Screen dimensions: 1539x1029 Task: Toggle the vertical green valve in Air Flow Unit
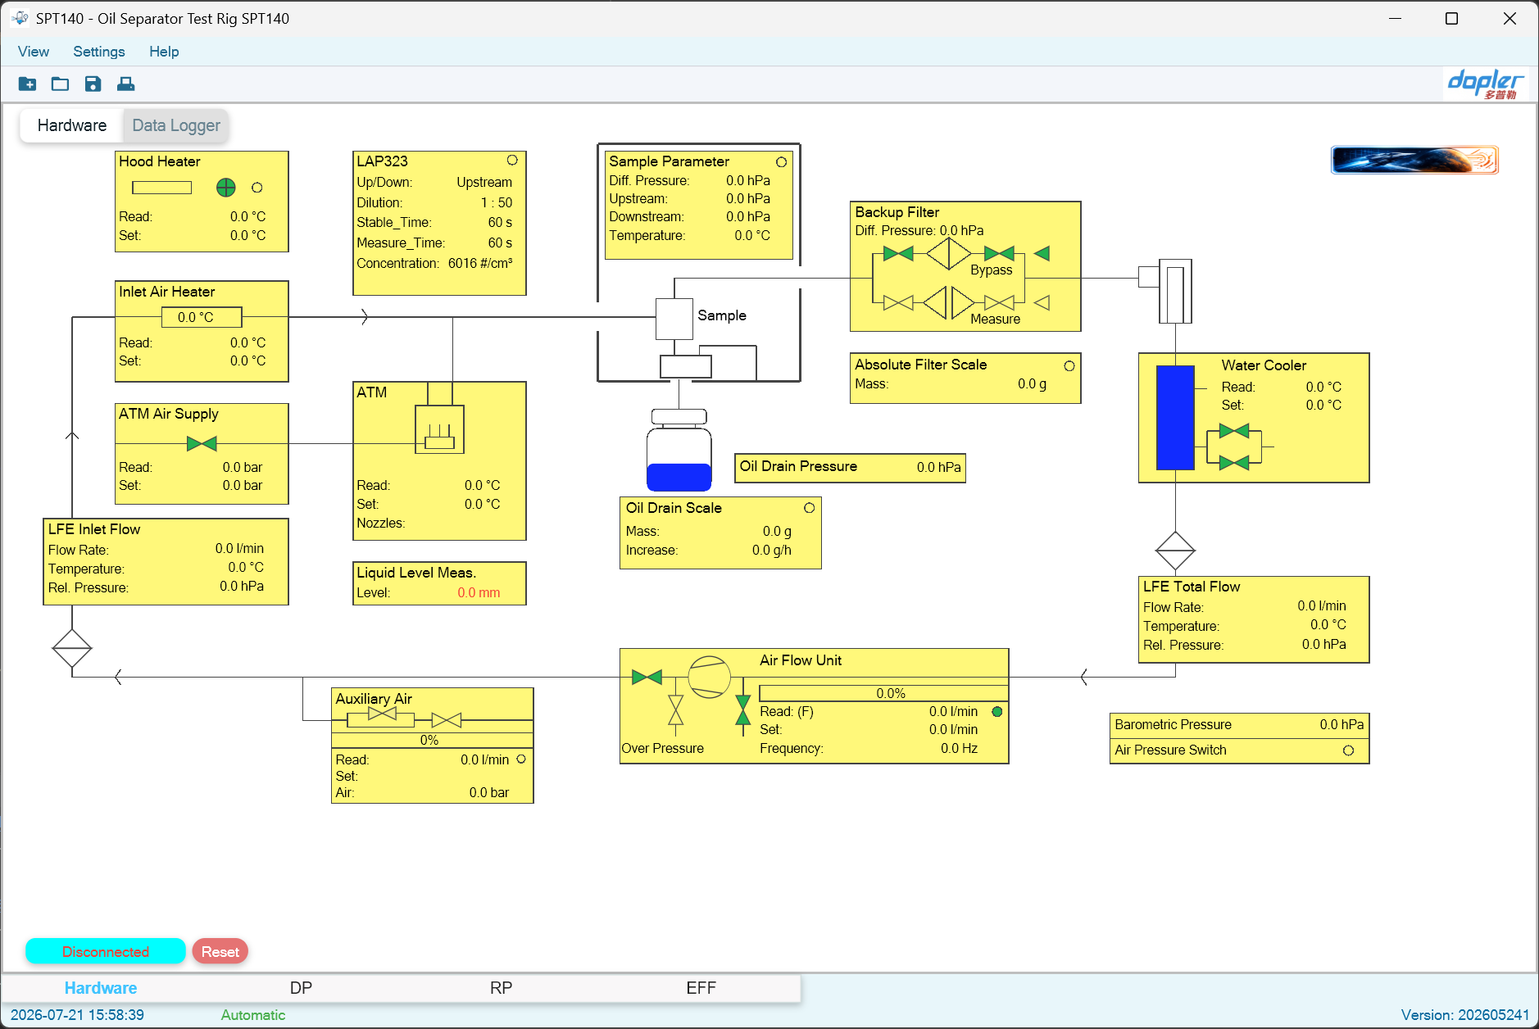pos(742,710)
